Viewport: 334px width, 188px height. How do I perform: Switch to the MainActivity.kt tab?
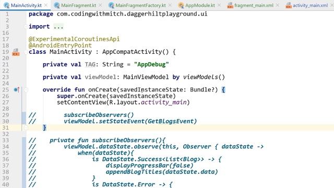pos(26,5)
